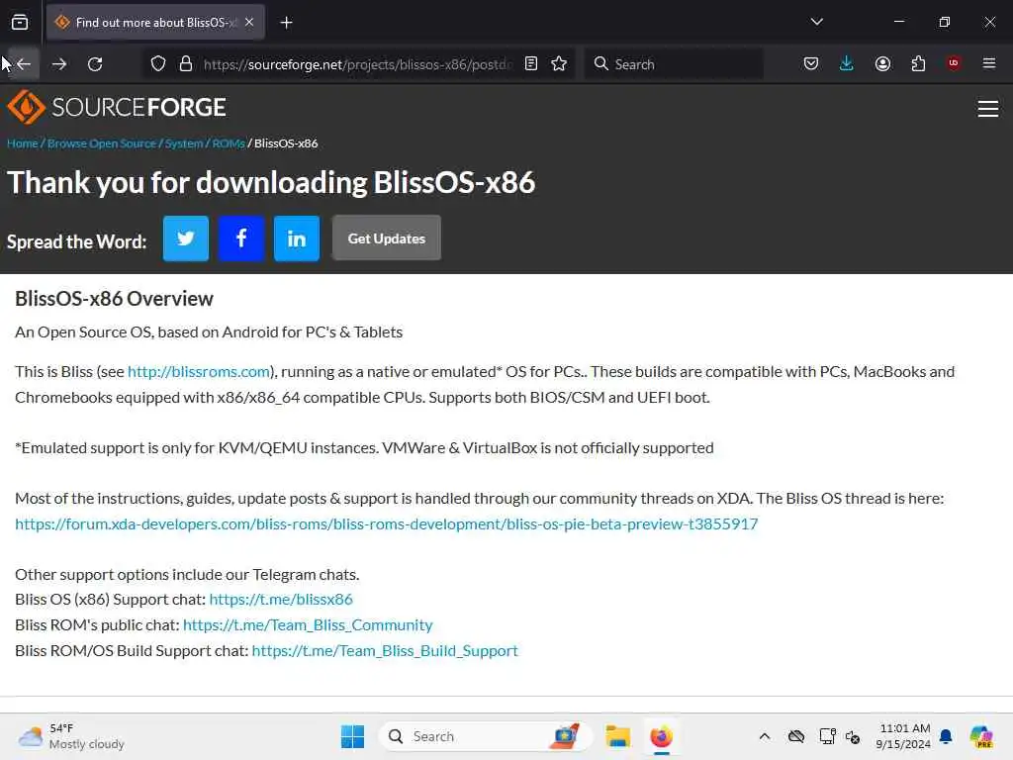Image resolution: width=1013 pixels, height=760 pixels.
Task: Open the XDA developers forum thread link
Action: 387,523
